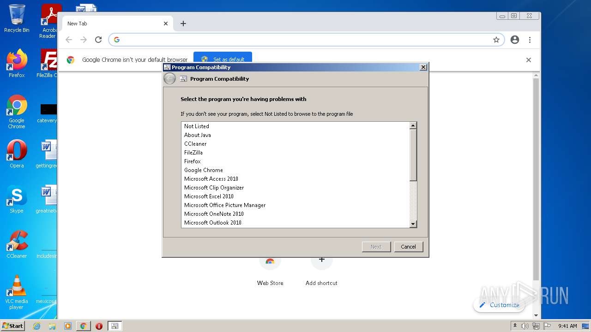Click the disabled Next button
Viewport: 591px width, 332px height.
pos(376,247)
